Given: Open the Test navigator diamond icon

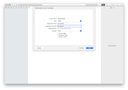Looking at the screenshot, I should (19, 8).
